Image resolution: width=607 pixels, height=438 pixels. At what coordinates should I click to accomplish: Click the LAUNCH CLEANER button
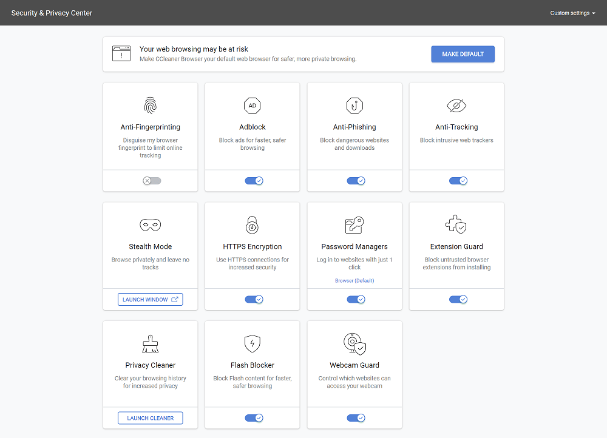[150, 418]
